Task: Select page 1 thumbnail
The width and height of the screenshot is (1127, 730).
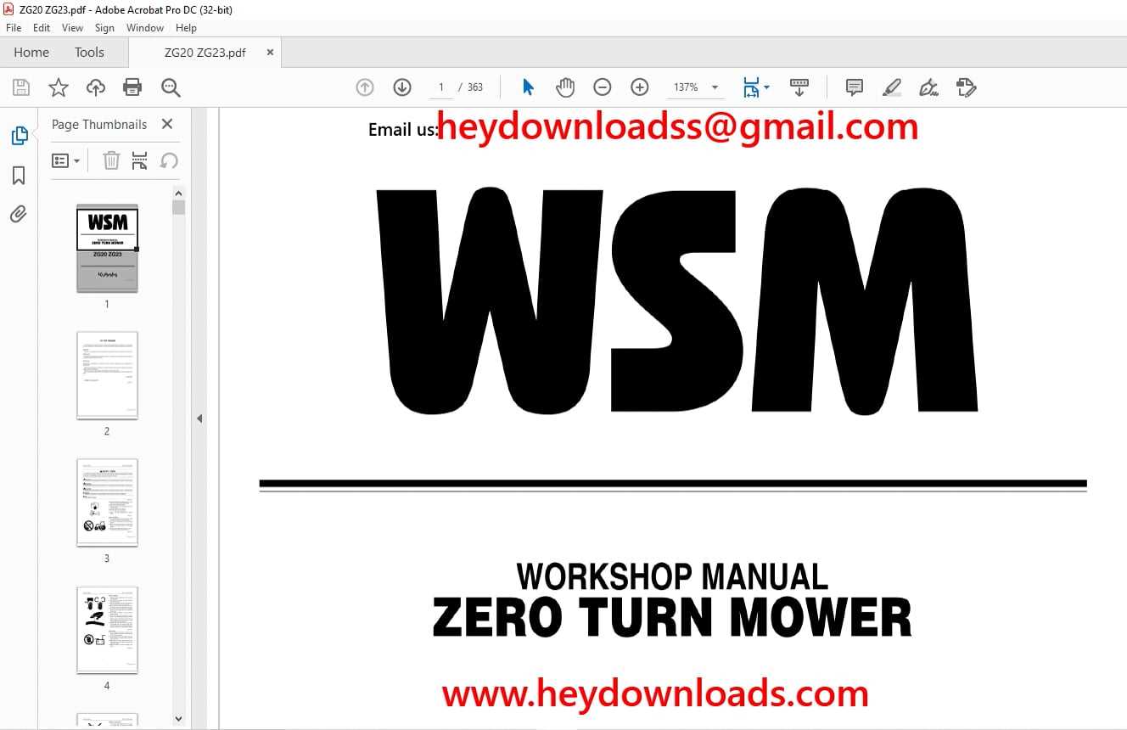Action: coord(107,248)
